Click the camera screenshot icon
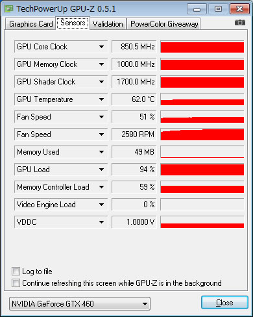The height and width of the screenshot is (317, 253). [240, 22]
